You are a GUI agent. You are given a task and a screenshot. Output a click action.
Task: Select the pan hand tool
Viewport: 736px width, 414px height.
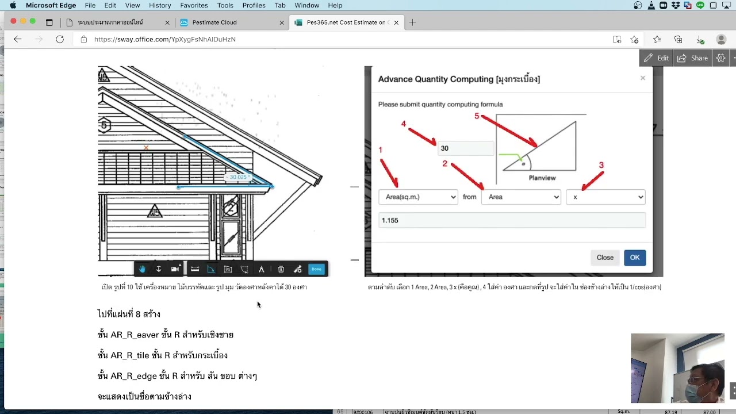click(142, 269)
